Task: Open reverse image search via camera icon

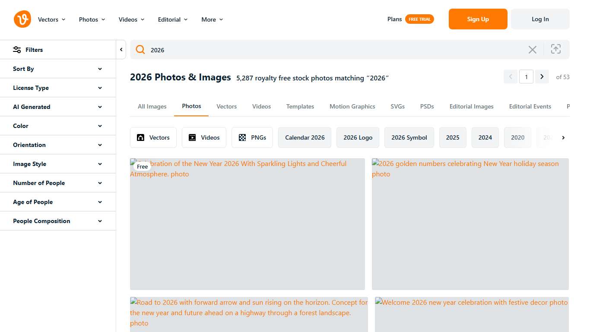Action: click(556, 49)
